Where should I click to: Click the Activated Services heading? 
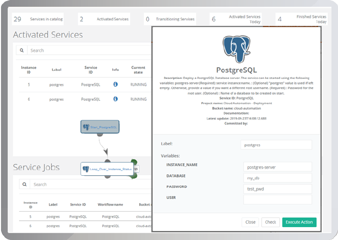click(x=48, y=35)
